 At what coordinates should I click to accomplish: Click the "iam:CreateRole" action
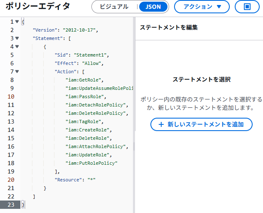point(87,130)
